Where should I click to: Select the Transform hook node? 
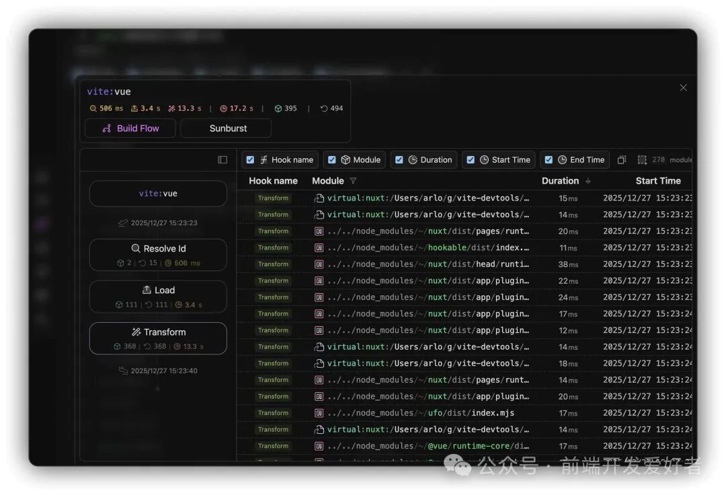158,338
